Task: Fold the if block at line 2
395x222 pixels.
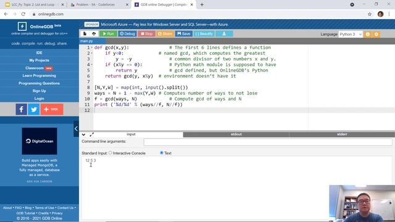Action: coord(92,53)
